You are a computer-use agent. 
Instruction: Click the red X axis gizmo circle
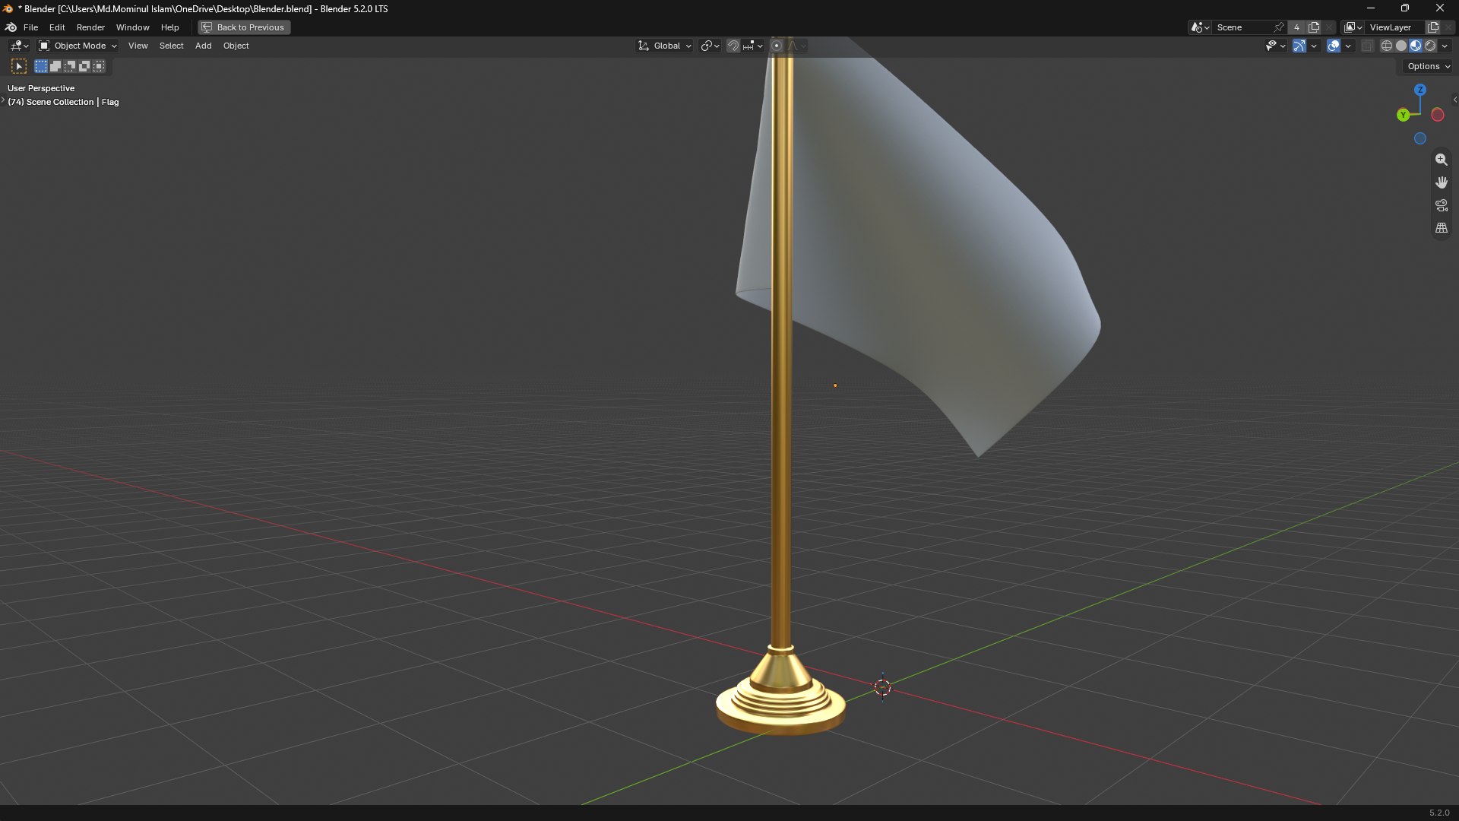(x=1438, y=115)
